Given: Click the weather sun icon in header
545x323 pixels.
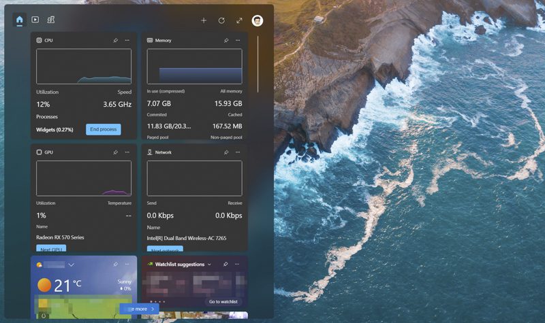Looking at the screenshot, I should (40, 265).
